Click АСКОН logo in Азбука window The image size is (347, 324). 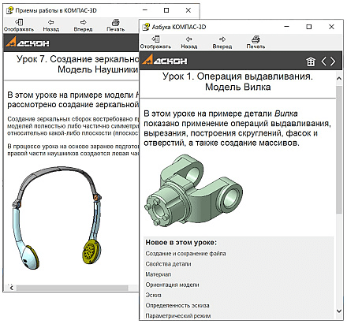point(165,60)
